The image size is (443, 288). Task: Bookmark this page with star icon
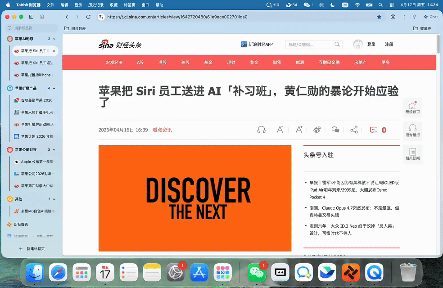point(379,17)
